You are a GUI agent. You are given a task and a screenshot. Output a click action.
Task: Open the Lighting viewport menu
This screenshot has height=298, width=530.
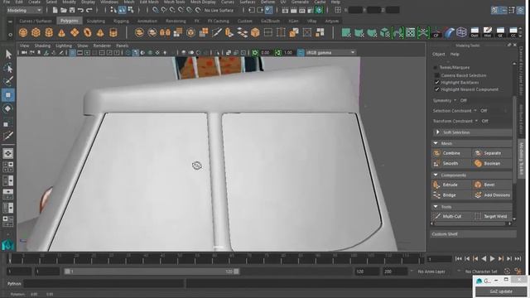(x=64, y=46)
